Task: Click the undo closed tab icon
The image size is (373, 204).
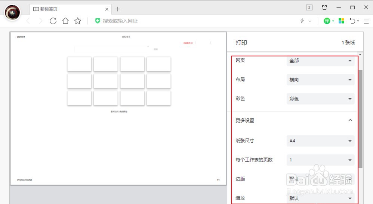Action: click(x=352, y=21)
